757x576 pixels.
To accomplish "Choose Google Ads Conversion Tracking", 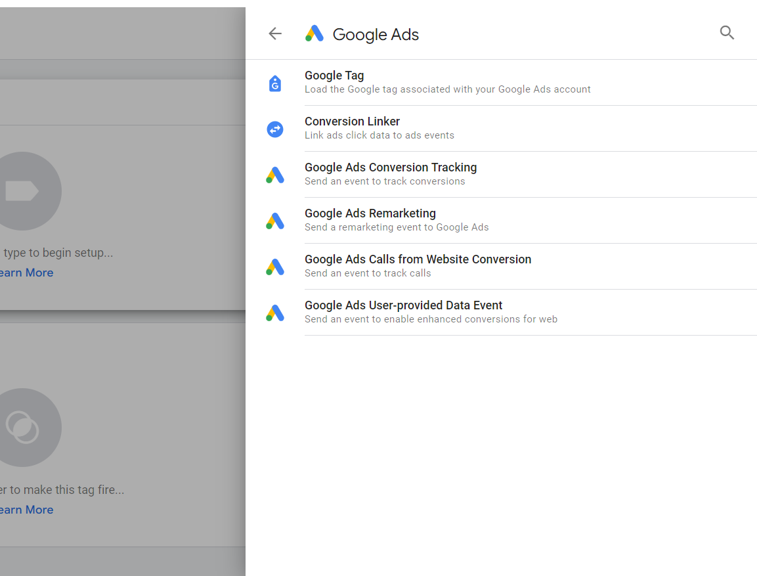I will pyautogui.click(x=501, y=174).
